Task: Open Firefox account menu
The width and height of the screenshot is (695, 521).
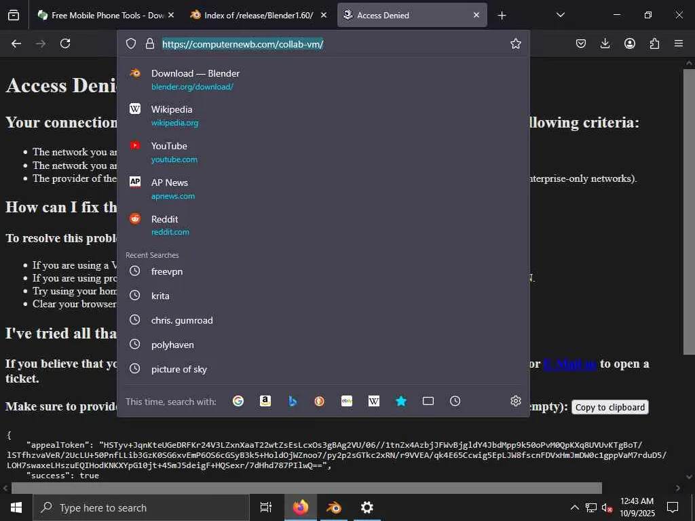Action: (x=630, y=43)
